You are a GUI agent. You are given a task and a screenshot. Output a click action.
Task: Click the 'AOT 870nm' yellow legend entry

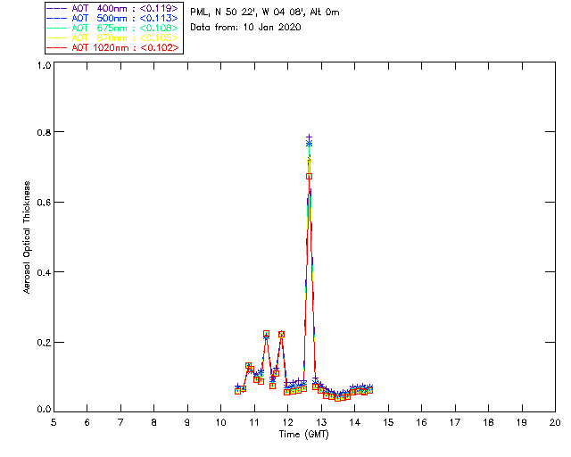click(x=112, y=37)
